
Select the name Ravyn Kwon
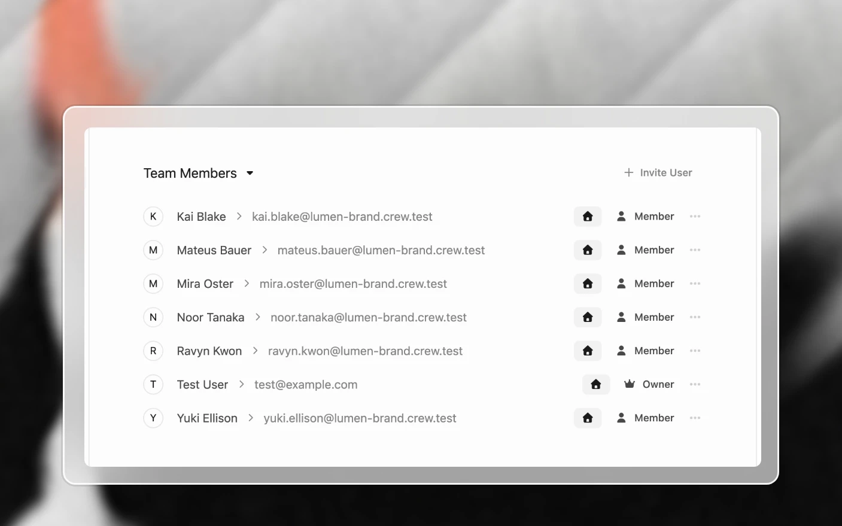(209, 351)
